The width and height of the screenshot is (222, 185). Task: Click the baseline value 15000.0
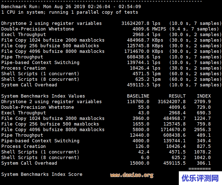pos(139,163)
